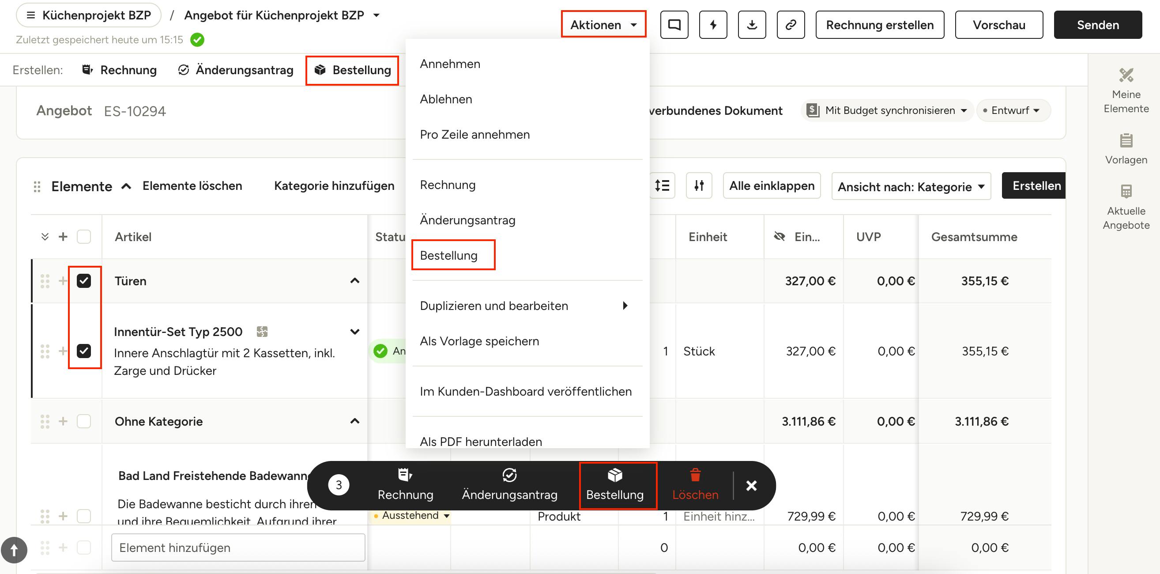Check the Ohne Kategorie checkbox
Image resolution: width=1160 pixels, height=574 pixels.
coord(84,421)
